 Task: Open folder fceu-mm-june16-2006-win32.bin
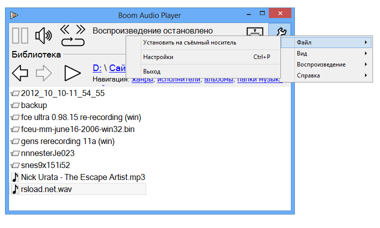pos(78,129)
